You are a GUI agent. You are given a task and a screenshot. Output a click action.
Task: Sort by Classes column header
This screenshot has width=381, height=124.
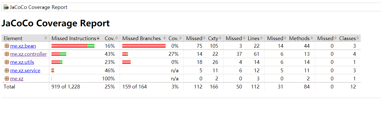click(347, 38)
